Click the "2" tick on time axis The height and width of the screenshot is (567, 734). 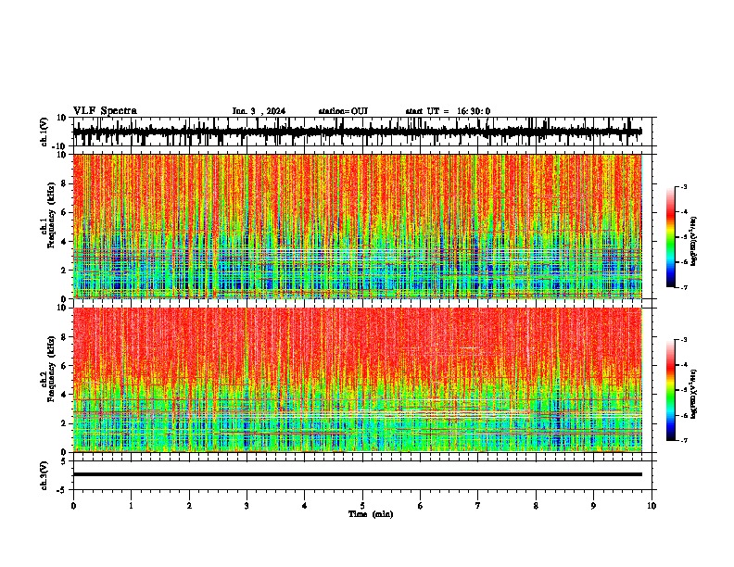[189, 506]
